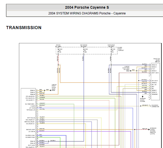Click the 'FUSES RIGHT SUPPORT' label
Screen dimensions: 163x148
coord(121,49)
